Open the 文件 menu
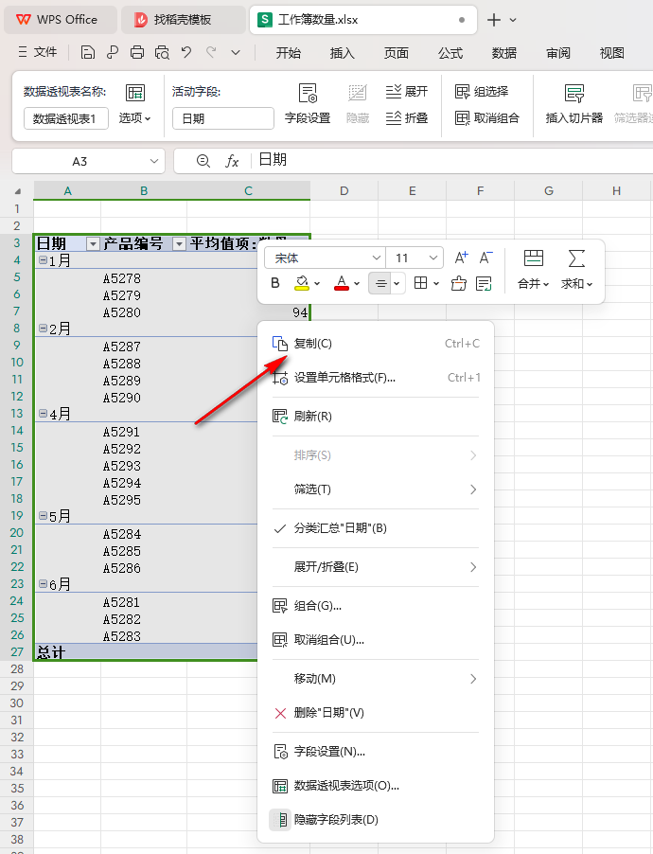The height and width of the screenshot is (854, 653). 38,52
